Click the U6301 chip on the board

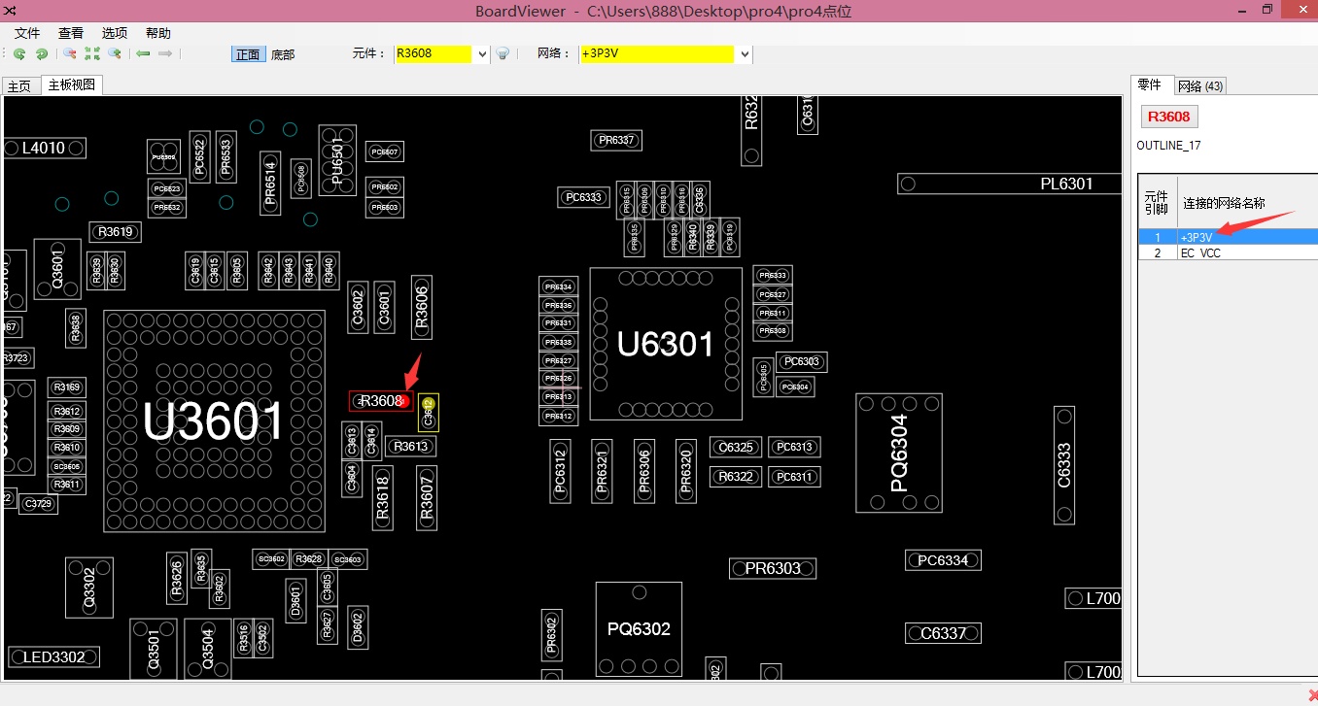click(666, 344)
